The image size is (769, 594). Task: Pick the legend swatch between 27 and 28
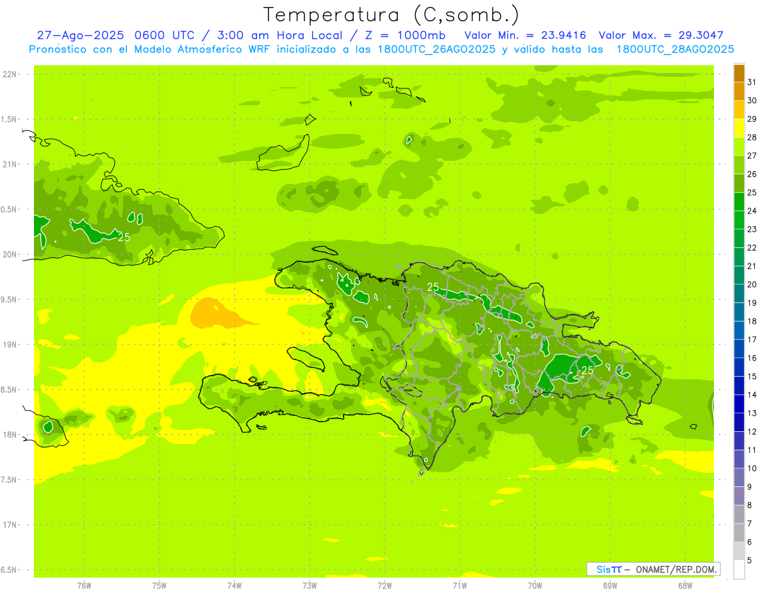pyautogui.click(x=739, y=145)
